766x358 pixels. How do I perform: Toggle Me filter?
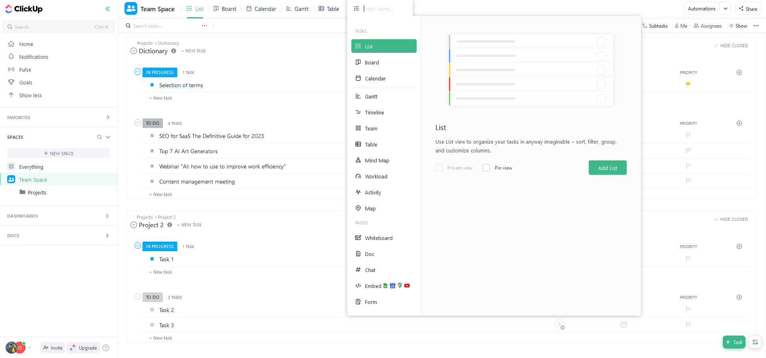pos(681,26)
